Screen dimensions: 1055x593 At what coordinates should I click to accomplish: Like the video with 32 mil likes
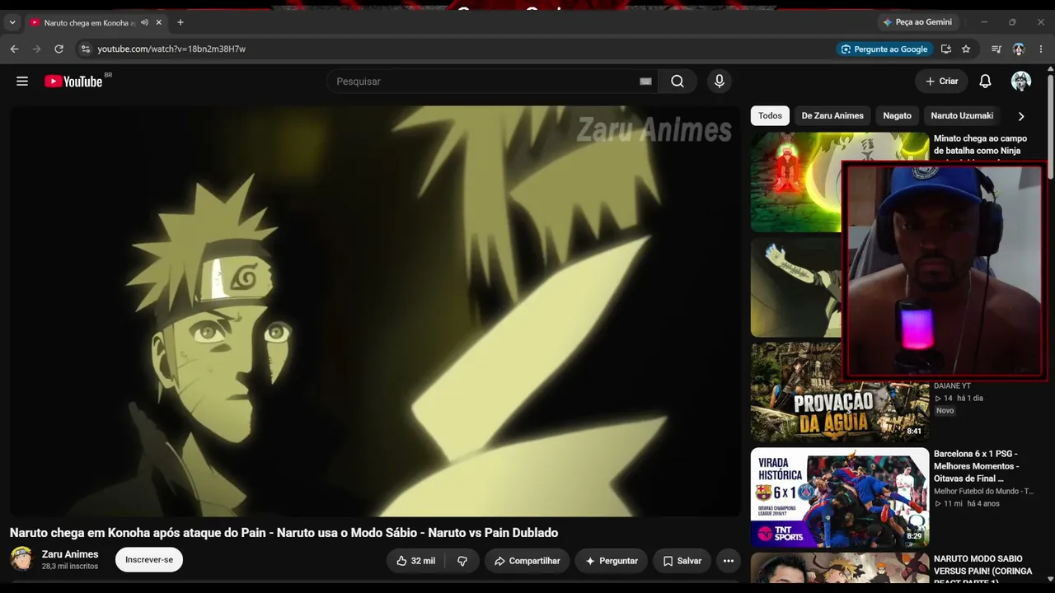click(415, 561)
